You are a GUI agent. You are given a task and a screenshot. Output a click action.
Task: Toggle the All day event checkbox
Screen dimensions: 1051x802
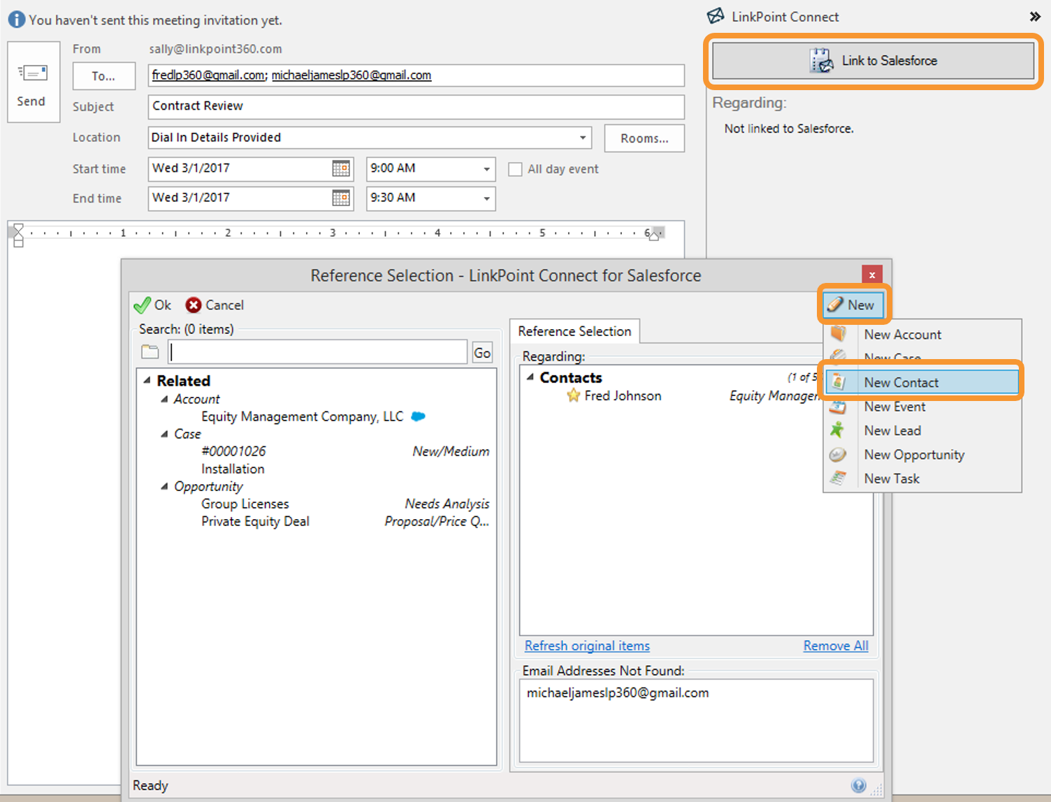pos(515,169)
